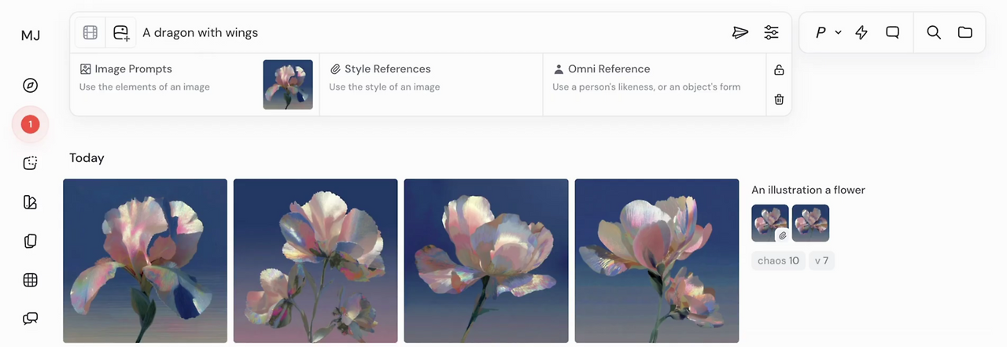This screenshot has height=347, width=1007.
Task: Select the Omni Reference section
Action: coord(654,85)
